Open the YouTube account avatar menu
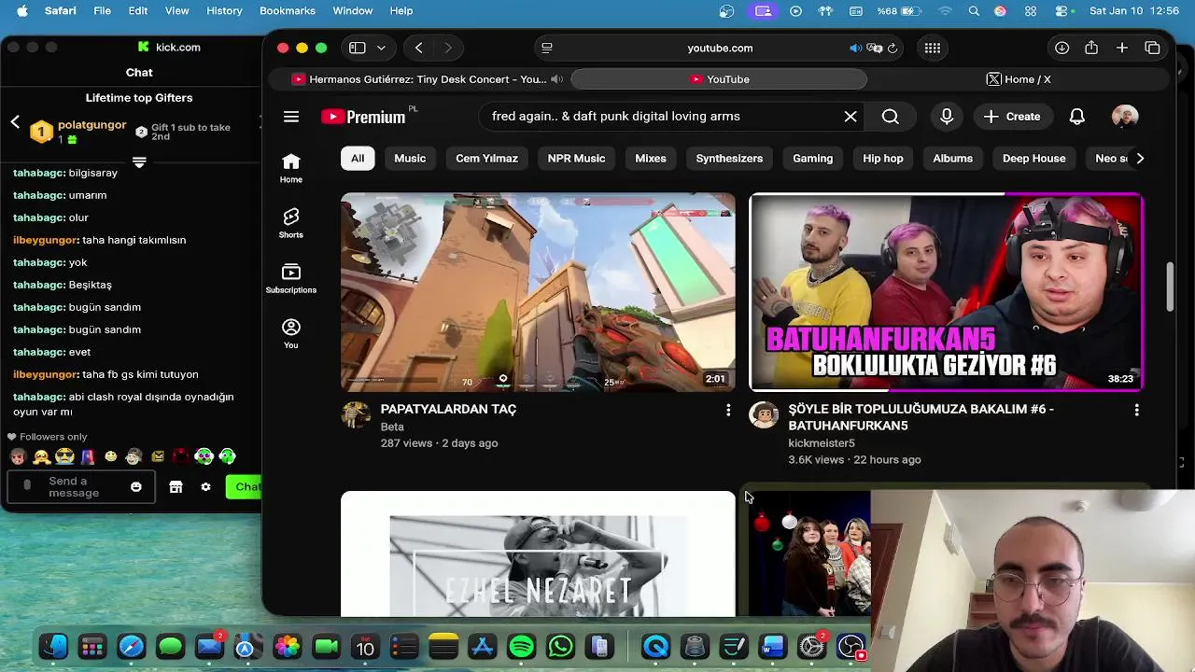 (x=1126, y=117)
